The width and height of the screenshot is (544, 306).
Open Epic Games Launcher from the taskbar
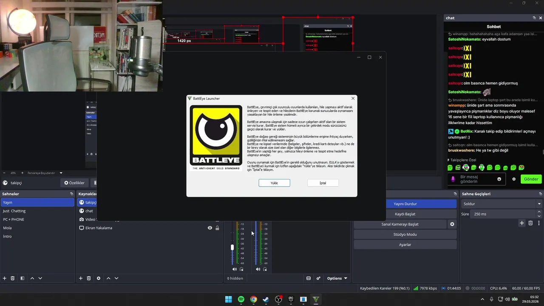coord(291,299)
